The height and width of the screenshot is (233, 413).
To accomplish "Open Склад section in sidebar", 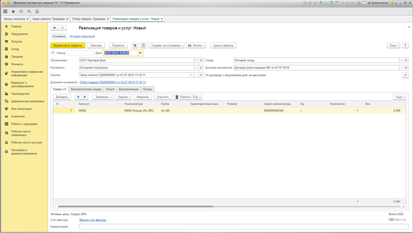I will click(15, 49).
